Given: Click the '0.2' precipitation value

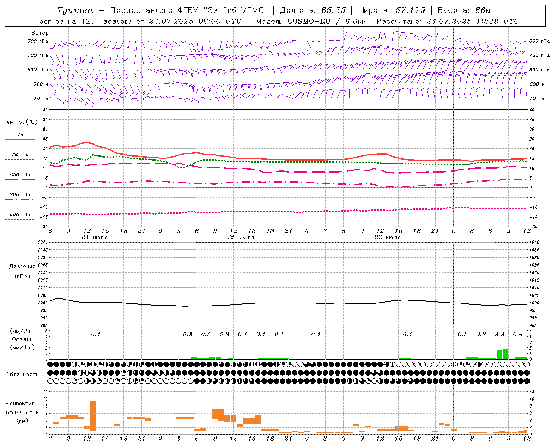Looking at the screenshot, I should [x=463, y=334].
